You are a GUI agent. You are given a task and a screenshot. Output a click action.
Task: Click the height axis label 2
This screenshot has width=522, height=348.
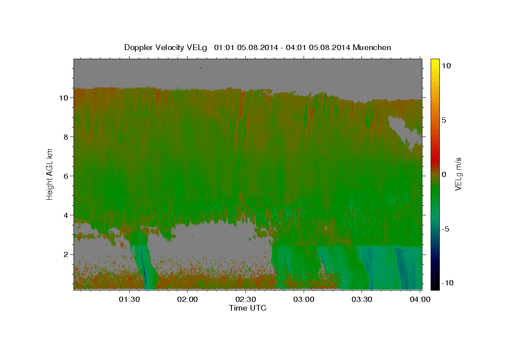(x=66, y=254)
